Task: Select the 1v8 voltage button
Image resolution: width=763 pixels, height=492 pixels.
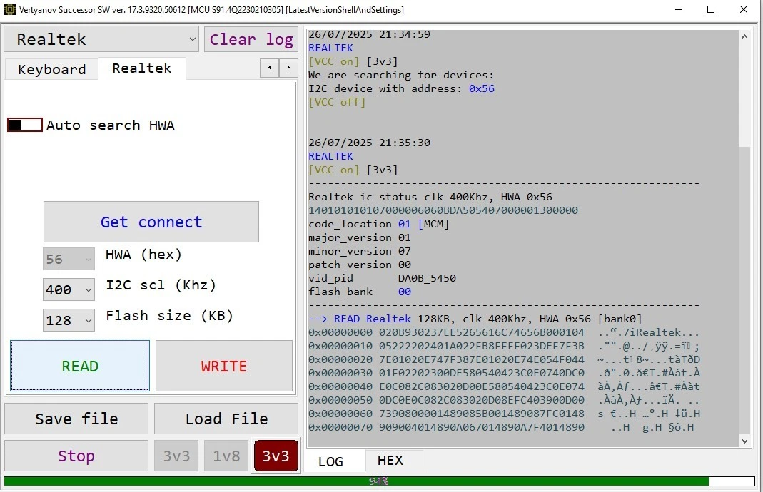Action: (x=226, y=456)
